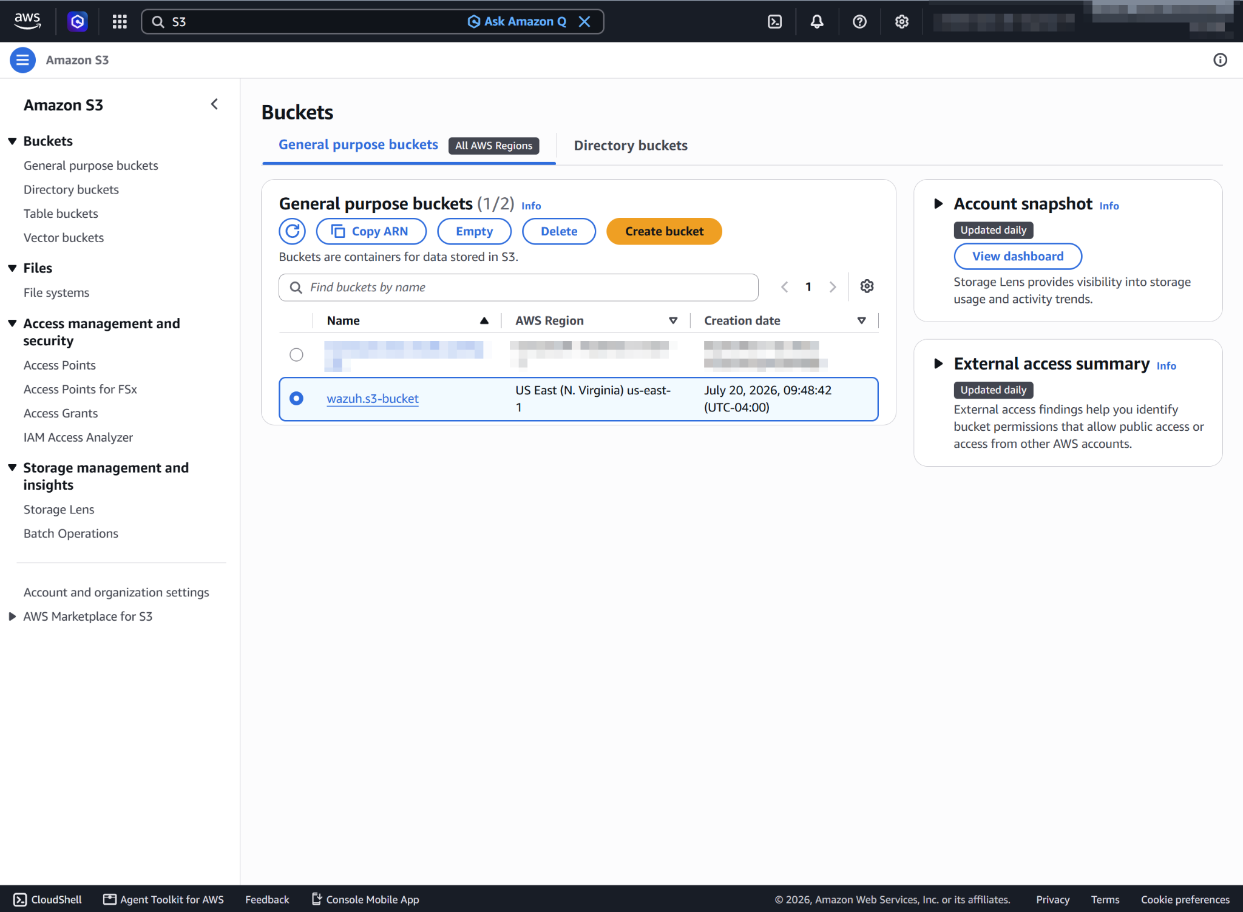Image resolution: width=1243 pixels, height=912 pixels.
Task: Select the wazuh.s3-bucket radio button
Action: (296, 399)
